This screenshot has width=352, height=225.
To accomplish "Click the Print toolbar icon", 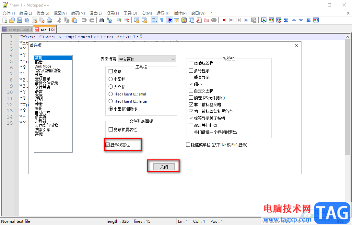I will click(x=49, y=20).
